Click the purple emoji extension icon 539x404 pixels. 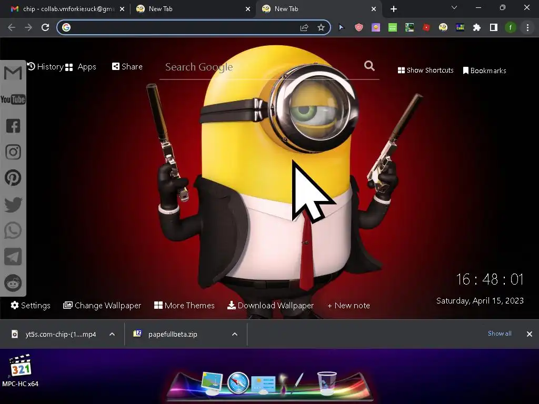(x=376, y=27)
